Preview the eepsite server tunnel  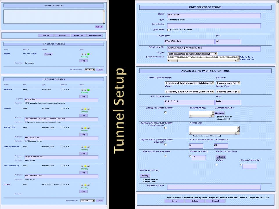coord(48,54)
